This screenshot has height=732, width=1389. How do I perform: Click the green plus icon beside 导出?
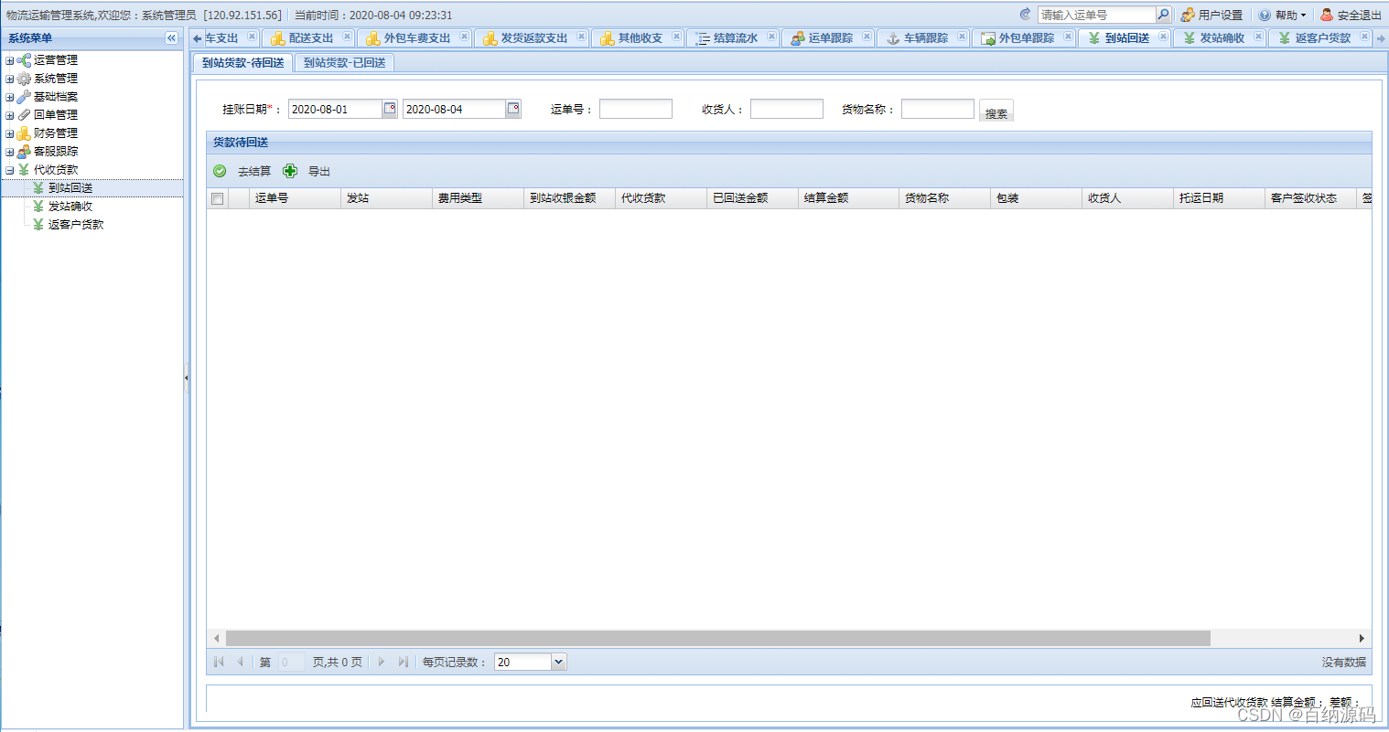[290, 170]
